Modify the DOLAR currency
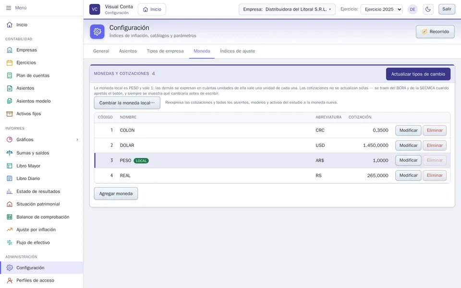Screen dimensions: 461x288 point(408,145)
